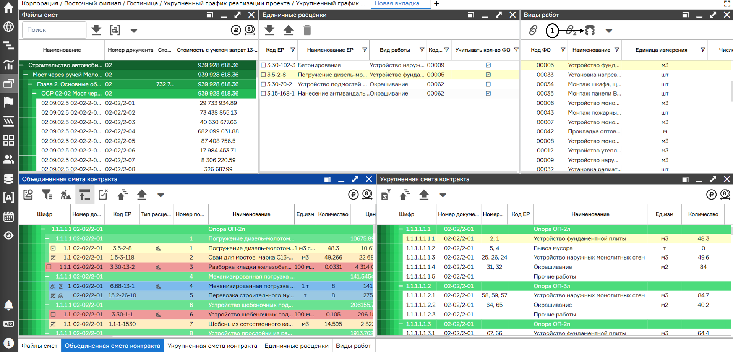This screenshot has height=352, width=733.
Task: Toggle Учитывать кол-во ФО for Бетонирование
Action: pyautogui.click(x=488, y=65)
